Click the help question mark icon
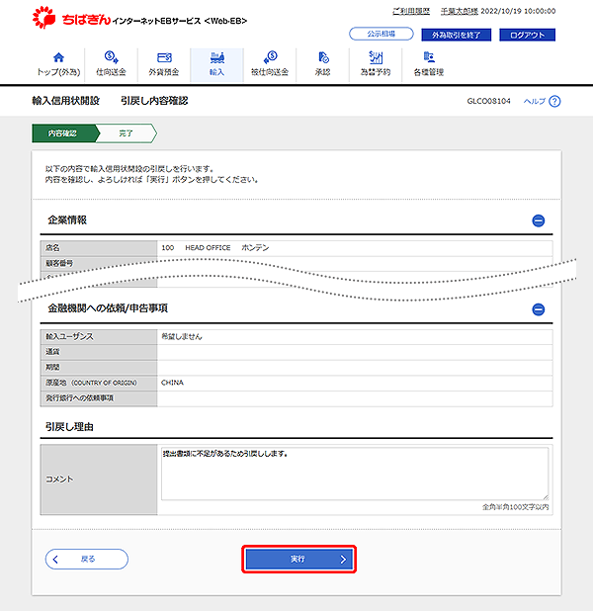The width and height of the screenshot is (593, 611). 554,101
